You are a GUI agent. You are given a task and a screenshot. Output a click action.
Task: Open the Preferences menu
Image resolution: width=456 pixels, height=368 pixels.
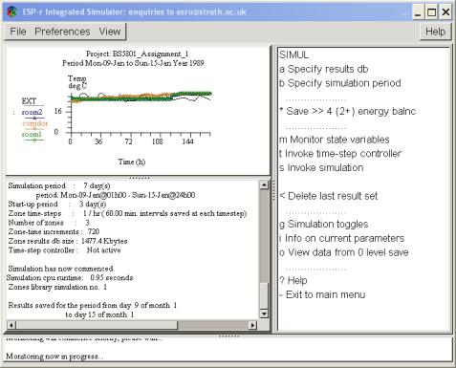[x=62, y=32]
